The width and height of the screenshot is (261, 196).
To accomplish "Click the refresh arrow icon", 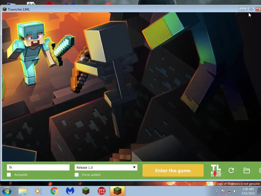I will 231,170.
